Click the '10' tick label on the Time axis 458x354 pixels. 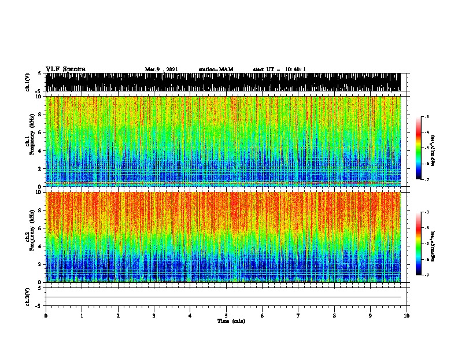point(407,315)
